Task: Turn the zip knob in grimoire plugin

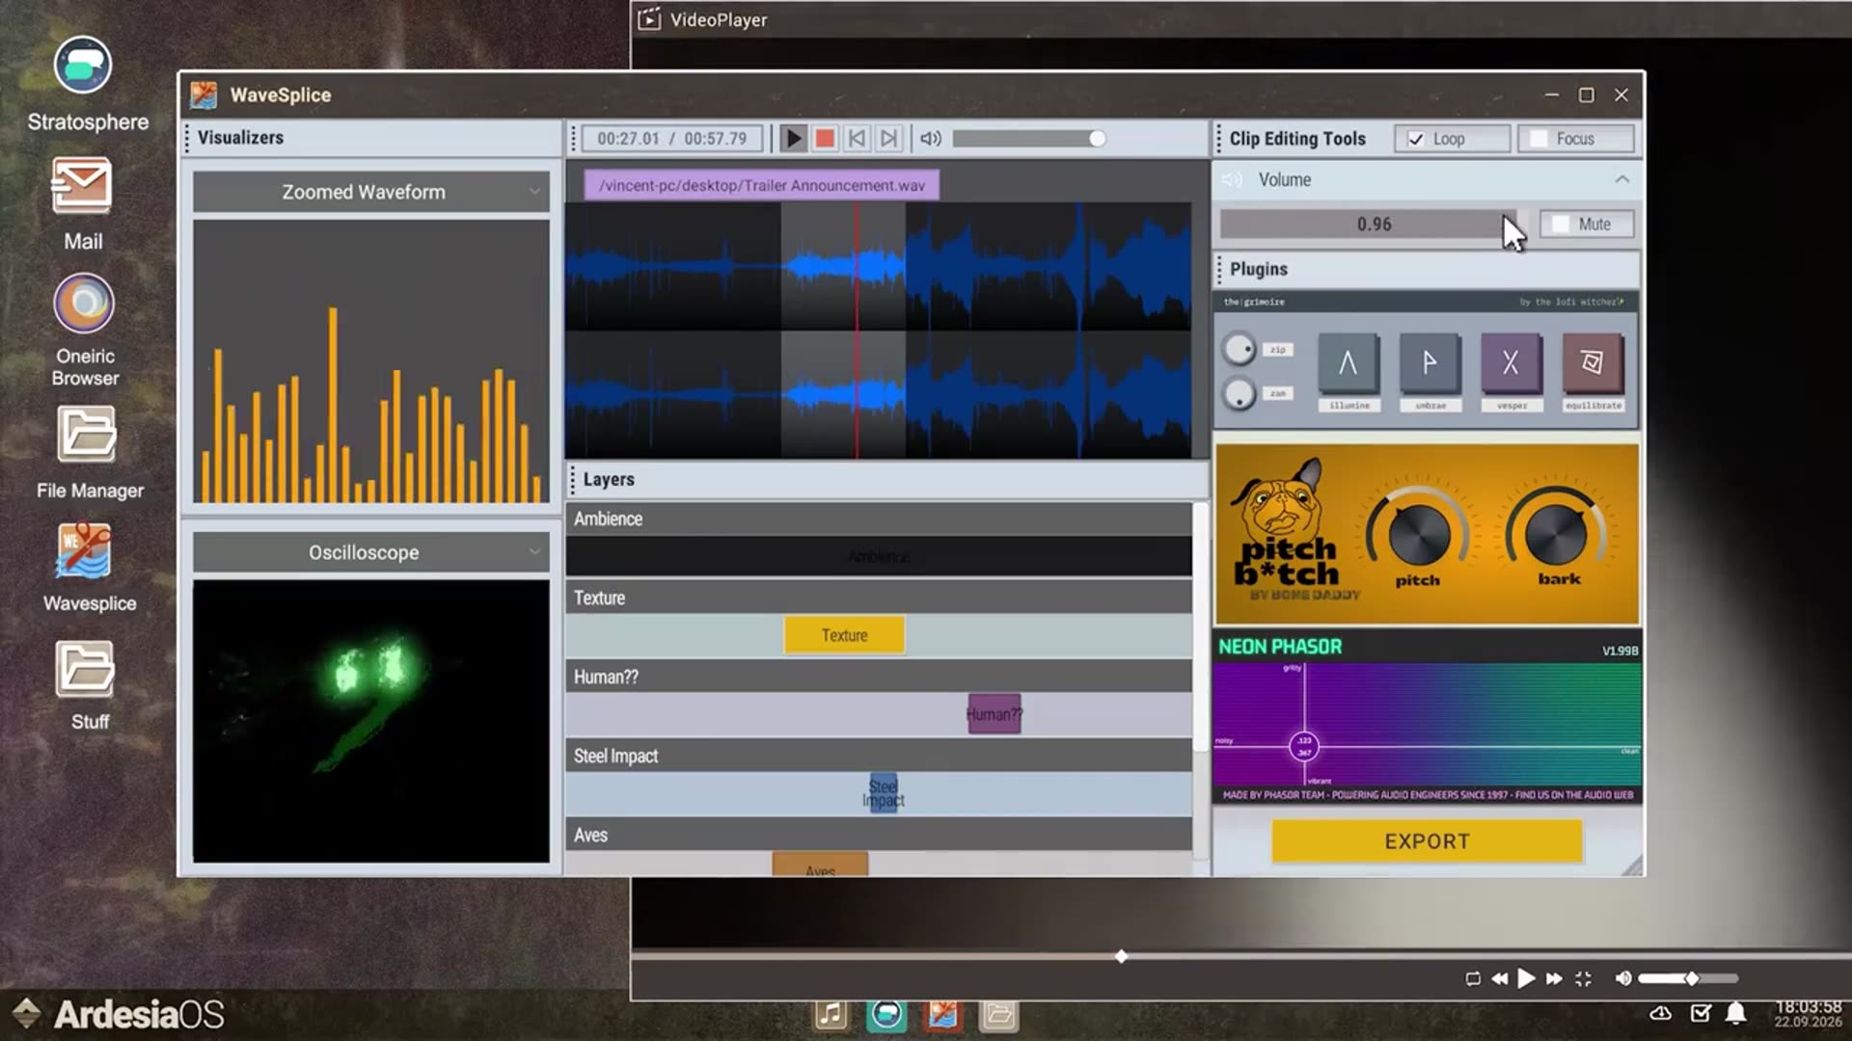Action: pyautogui.click(x=1239, y=349)
